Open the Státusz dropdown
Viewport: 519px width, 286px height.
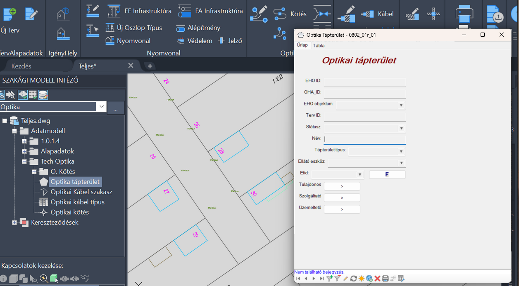pos(401,128)
